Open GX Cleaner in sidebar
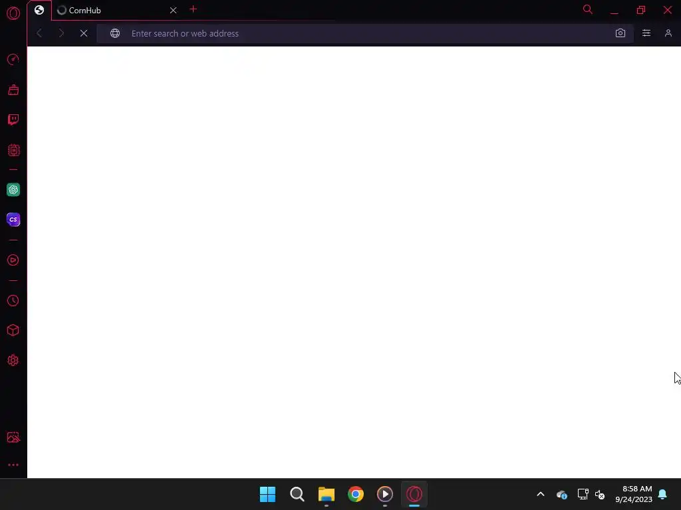681x510 pixels. [x=13, y=90]
